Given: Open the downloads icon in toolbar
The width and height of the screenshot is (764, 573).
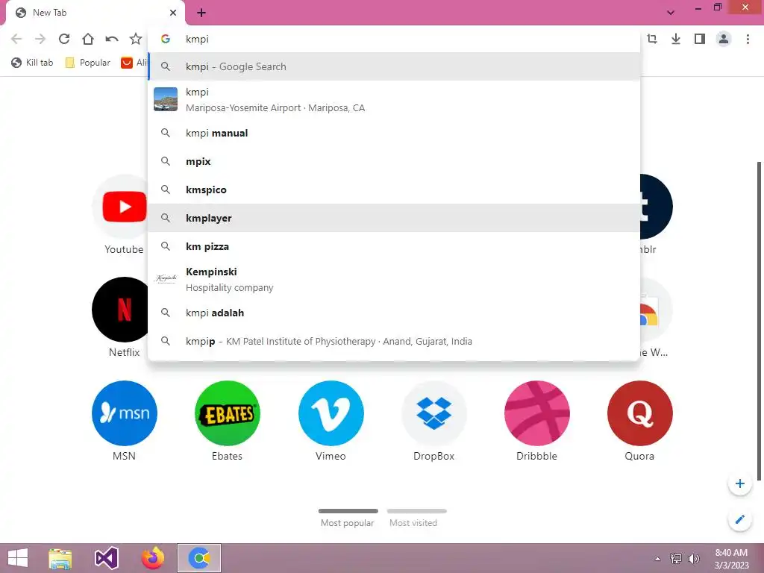Looking at the screenshot, I should coord(676,39).
